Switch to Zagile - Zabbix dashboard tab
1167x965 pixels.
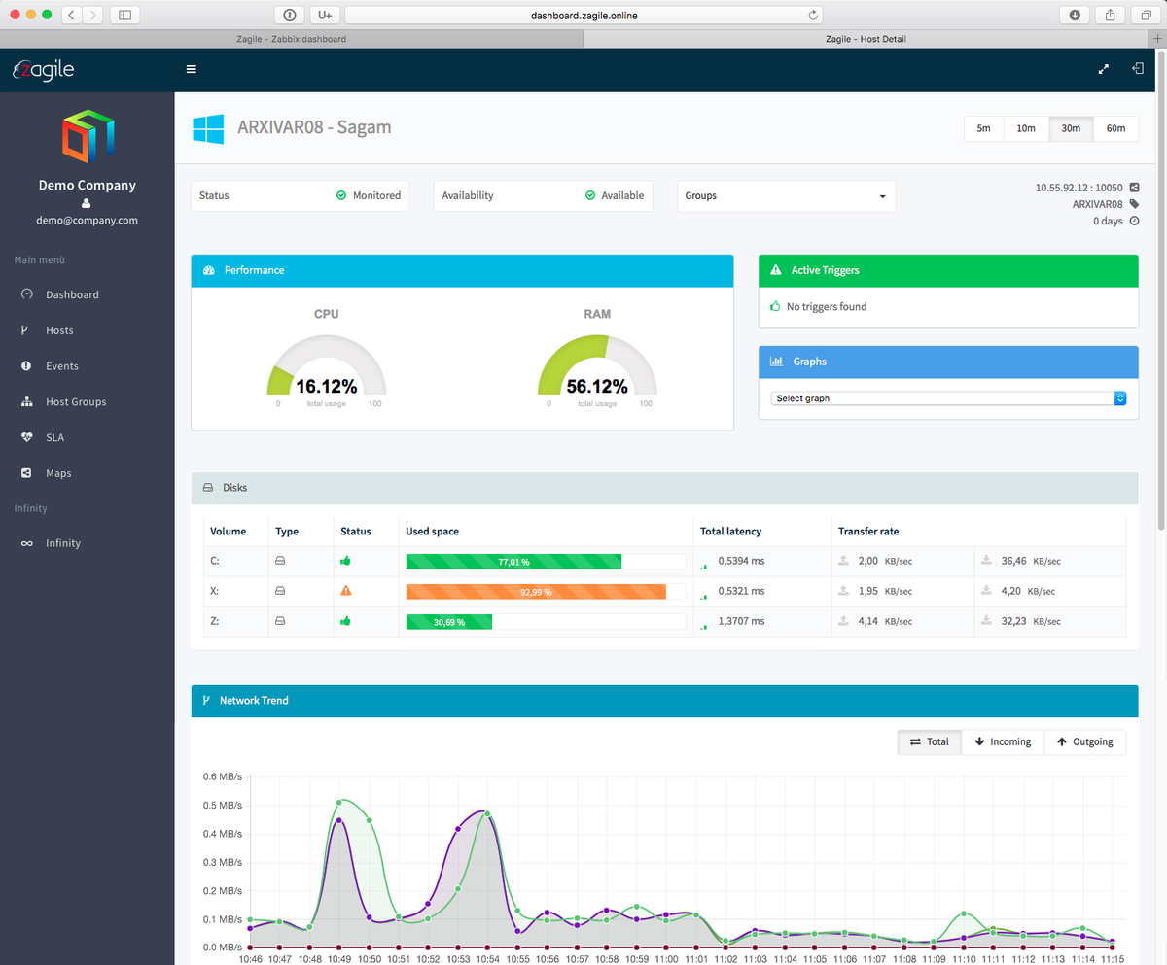tap(291, 39)
